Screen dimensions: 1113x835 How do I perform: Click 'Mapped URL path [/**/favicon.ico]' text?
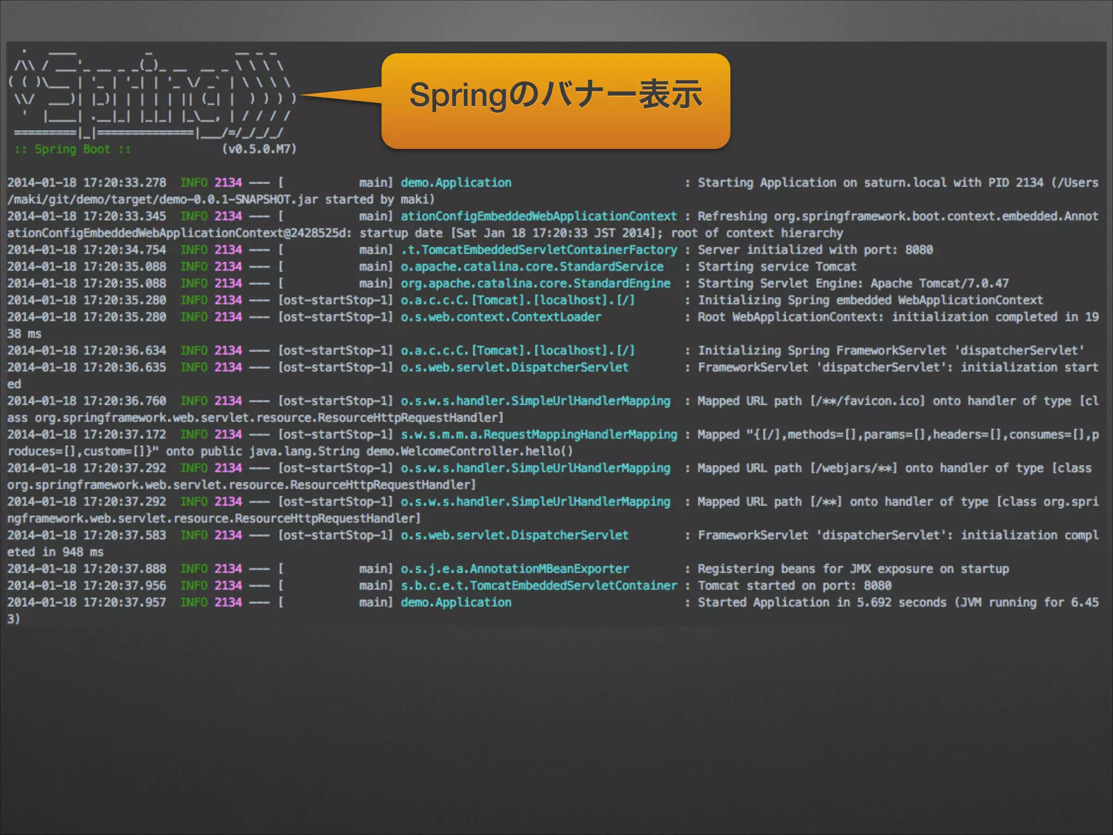click(x=811, y=401)
